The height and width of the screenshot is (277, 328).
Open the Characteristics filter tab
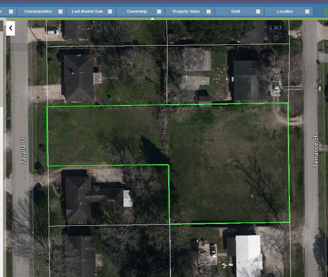38,11
